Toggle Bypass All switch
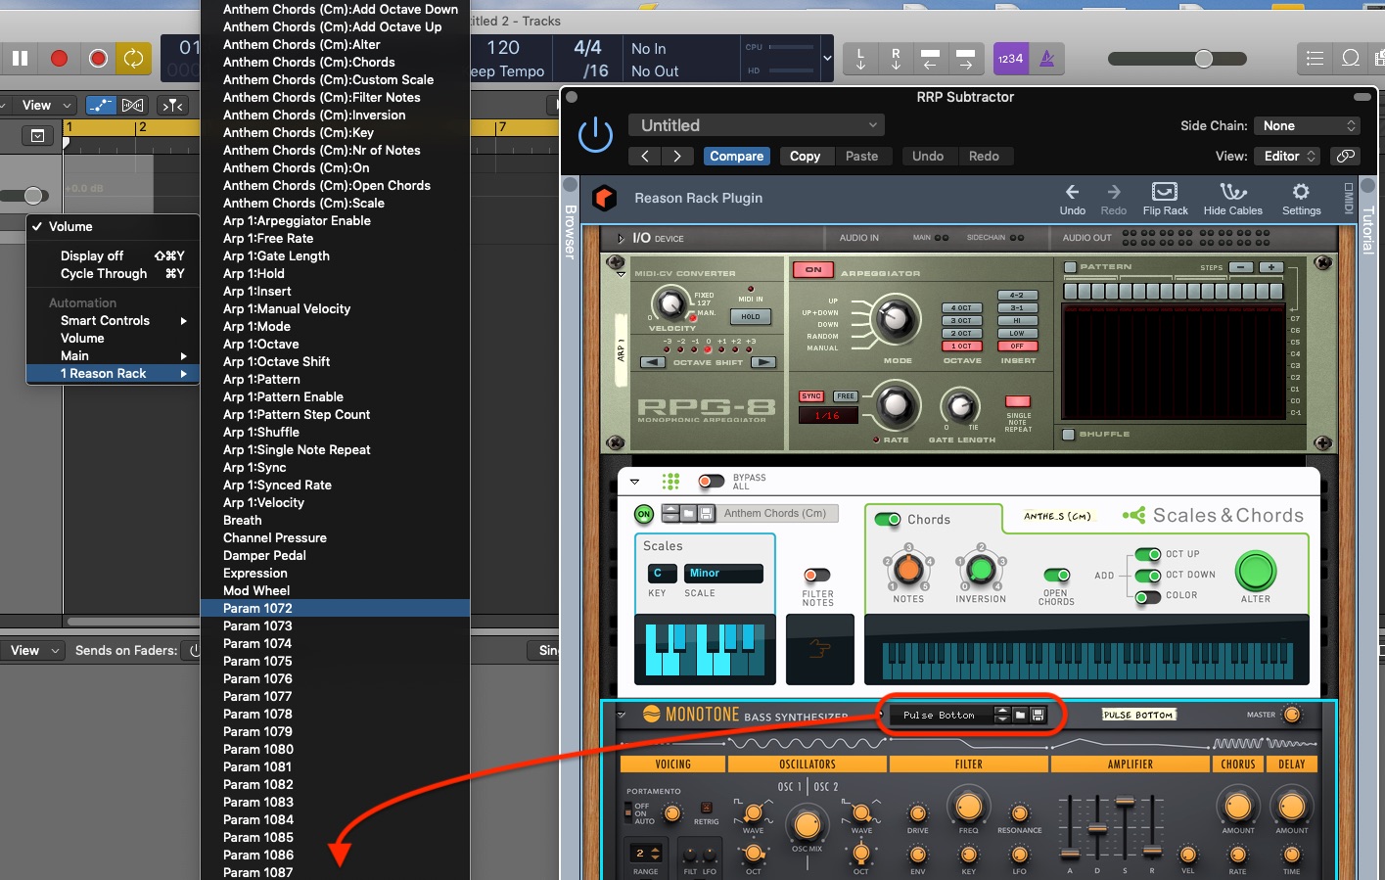 712,481
